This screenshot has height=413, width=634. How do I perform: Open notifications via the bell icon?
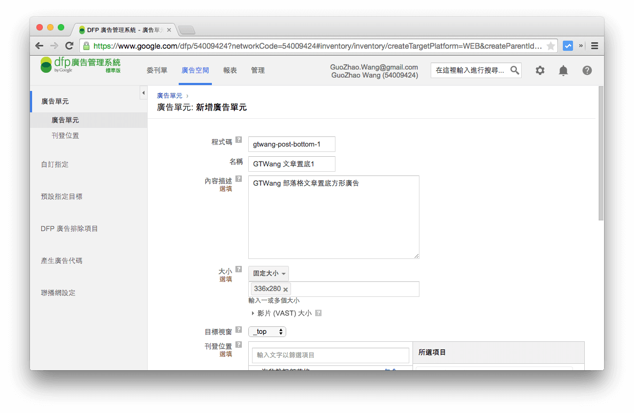click(x=563, y=70)
